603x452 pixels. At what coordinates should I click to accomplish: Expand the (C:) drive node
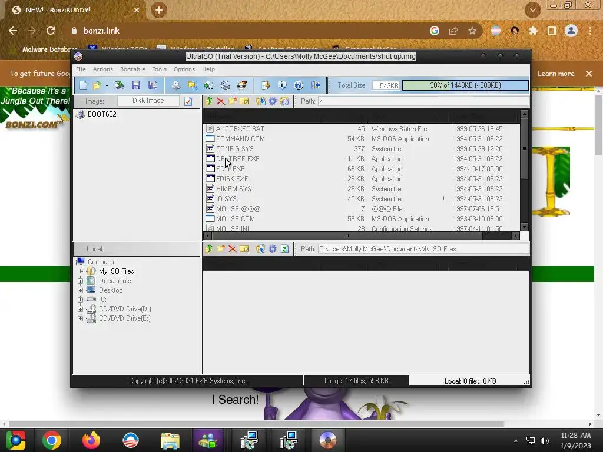pyautogui.click(x=80, y=300)
